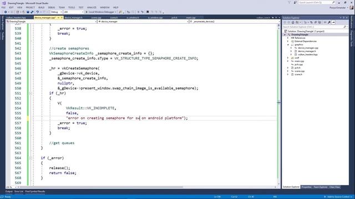Open the Output panel tab
This screenshot has height=199, width=355.
pos(9,192)
